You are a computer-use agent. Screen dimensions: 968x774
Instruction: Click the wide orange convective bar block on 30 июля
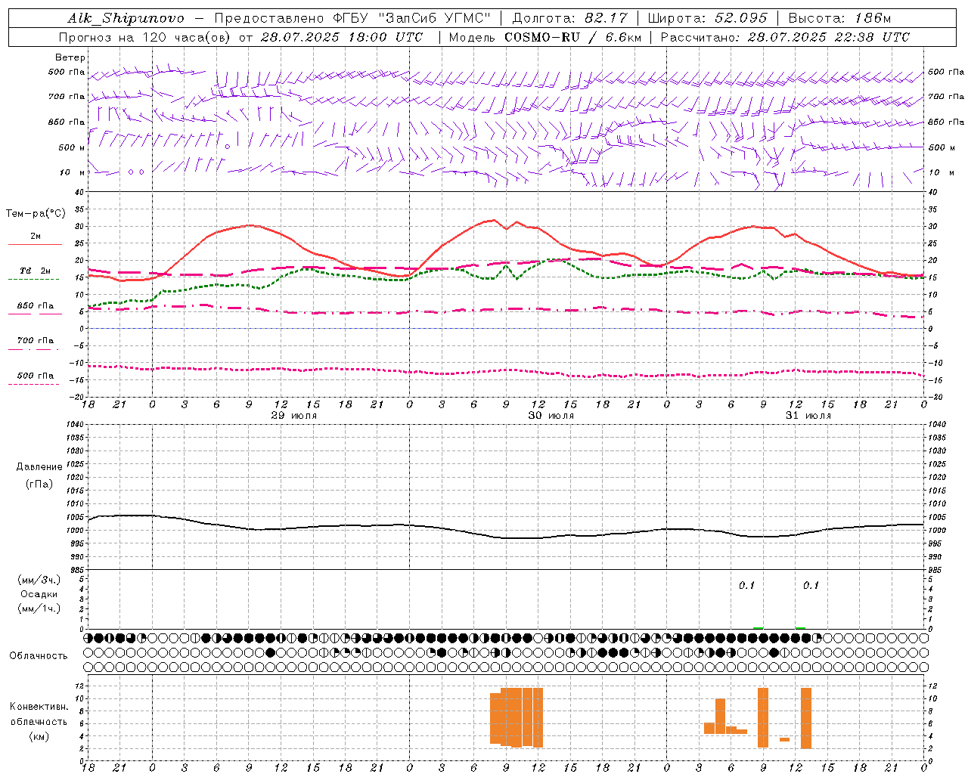[x=517, y=717]
